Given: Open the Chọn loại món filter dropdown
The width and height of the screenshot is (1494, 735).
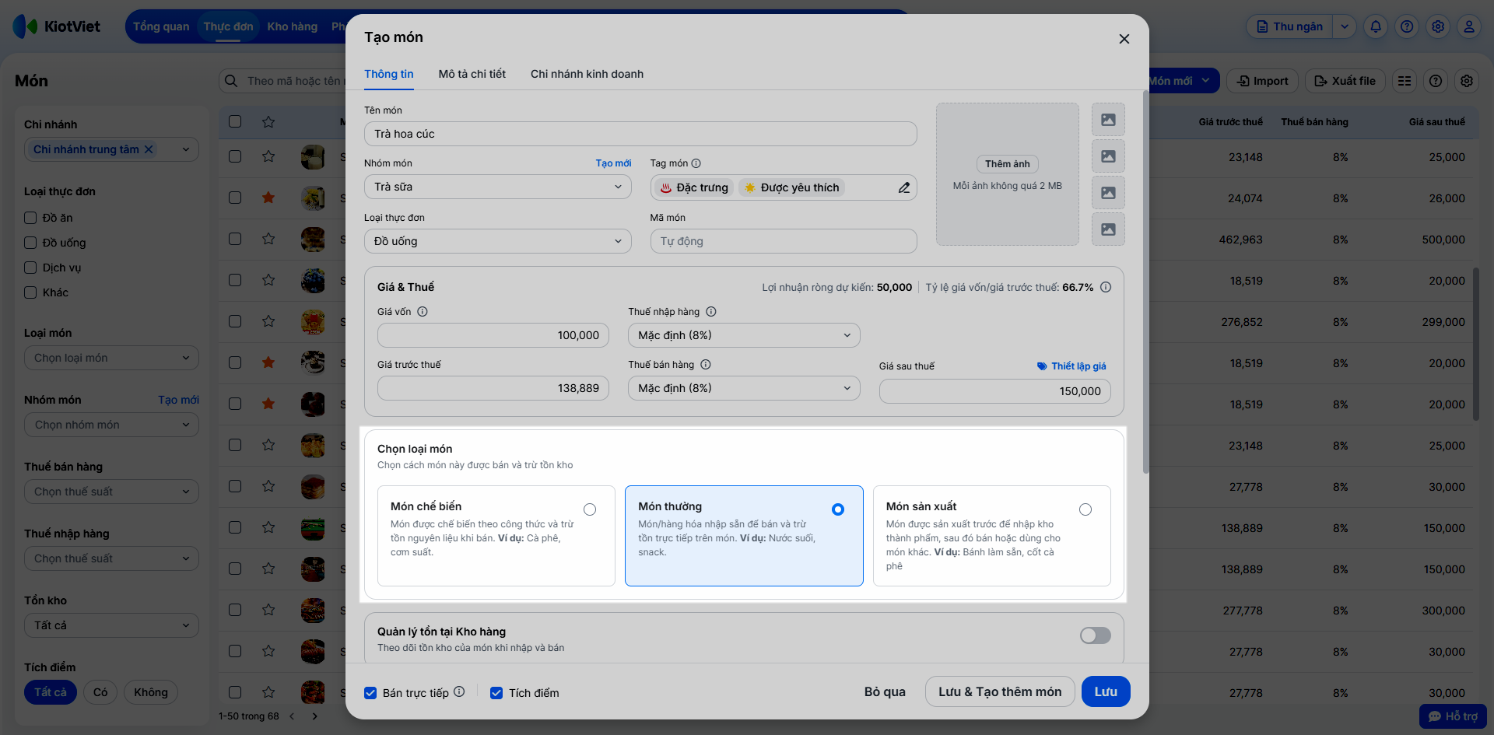Looking at the screenshot, I should point(111,358).
